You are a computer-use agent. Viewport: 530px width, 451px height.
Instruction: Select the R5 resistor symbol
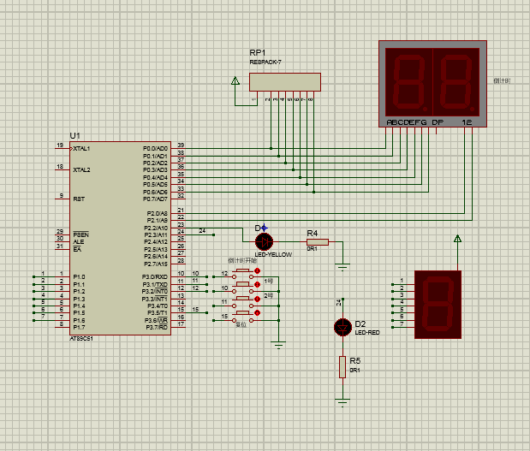(342, 367)
